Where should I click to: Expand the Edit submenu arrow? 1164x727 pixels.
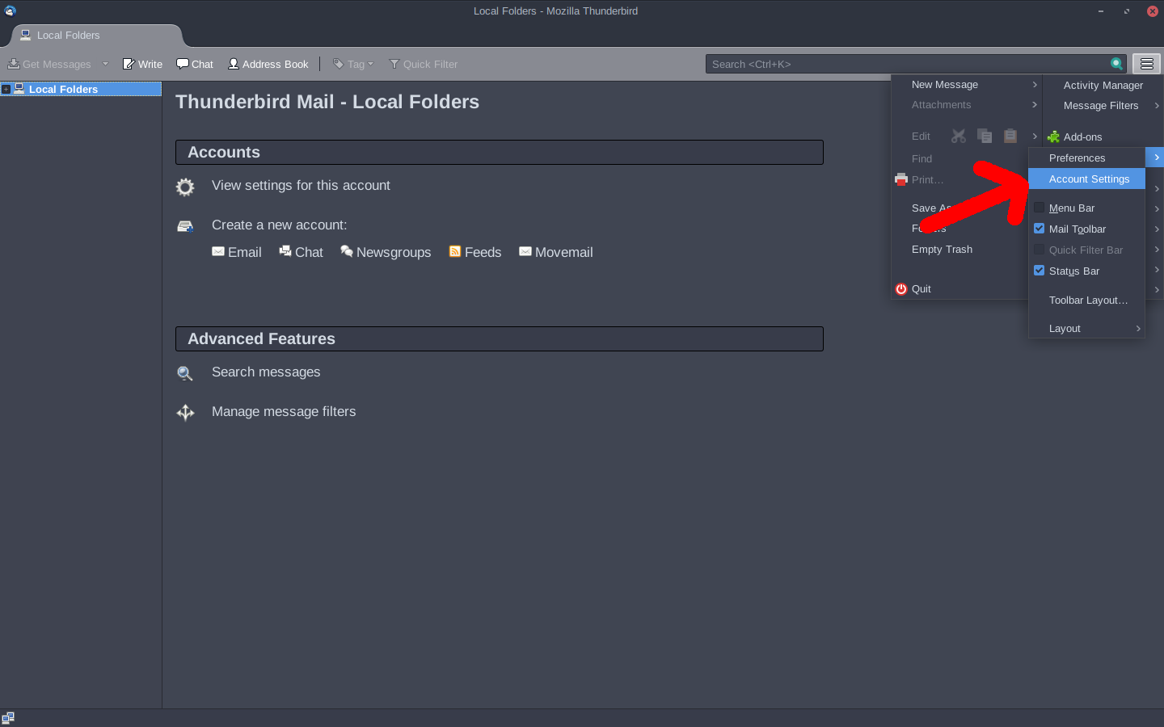click(1035, 137)
